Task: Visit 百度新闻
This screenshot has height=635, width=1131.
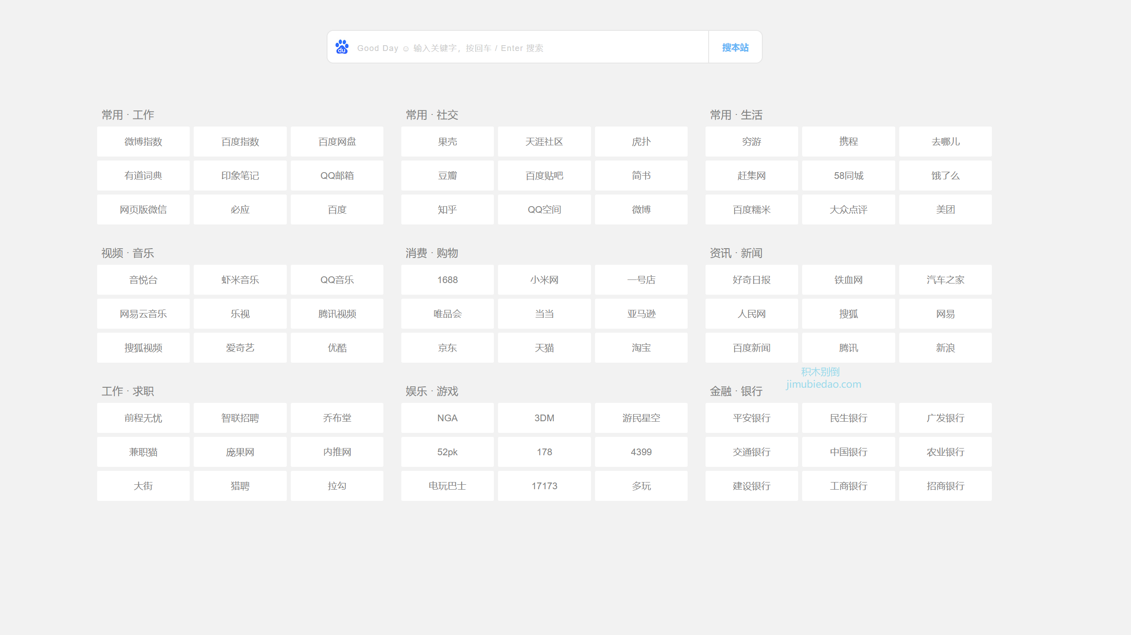Action: (x=752, y=348)
